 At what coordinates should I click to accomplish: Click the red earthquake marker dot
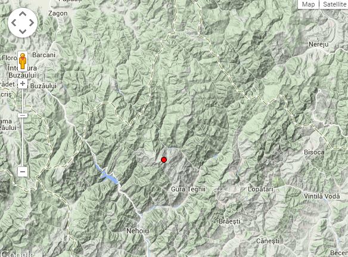click(x=164, y=160)
